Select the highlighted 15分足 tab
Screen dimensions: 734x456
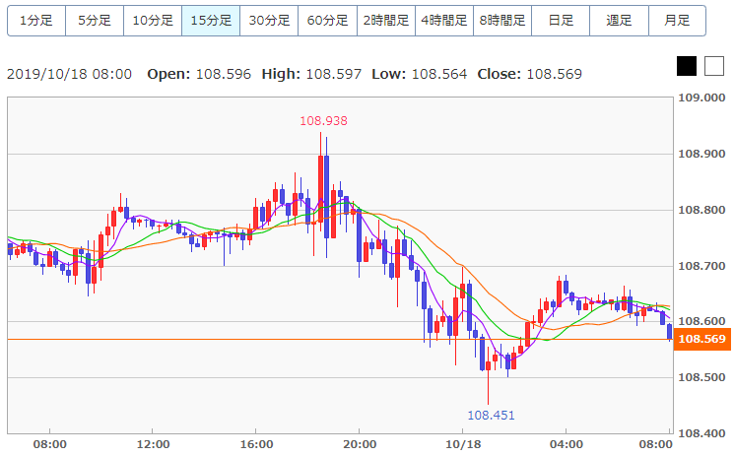[211, 21]
